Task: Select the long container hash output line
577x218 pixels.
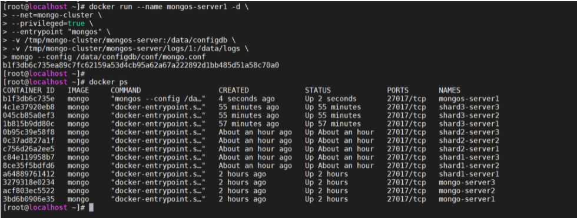Action: 141,65
